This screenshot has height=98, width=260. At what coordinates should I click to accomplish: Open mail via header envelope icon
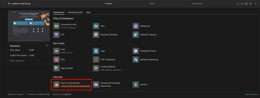(x=242, y=3)
